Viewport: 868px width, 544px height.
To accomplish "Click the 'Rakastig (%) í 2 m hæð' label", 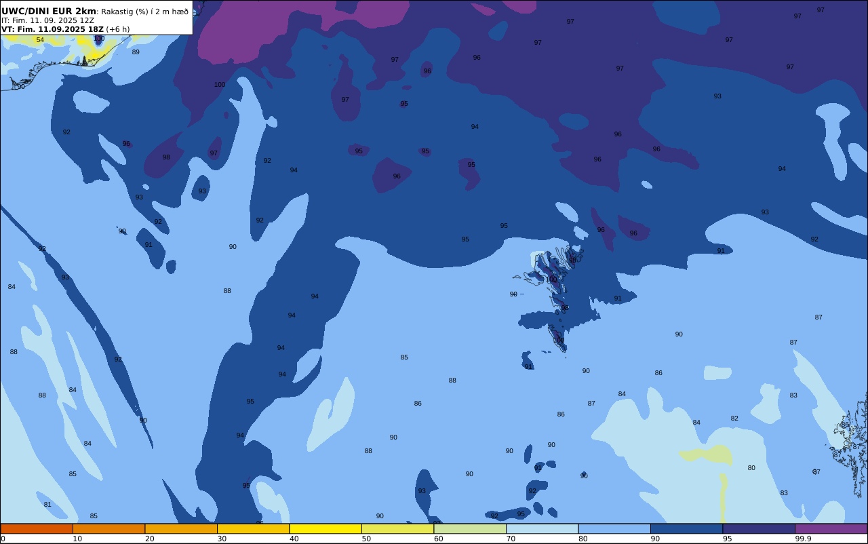I will coord(145,12).
